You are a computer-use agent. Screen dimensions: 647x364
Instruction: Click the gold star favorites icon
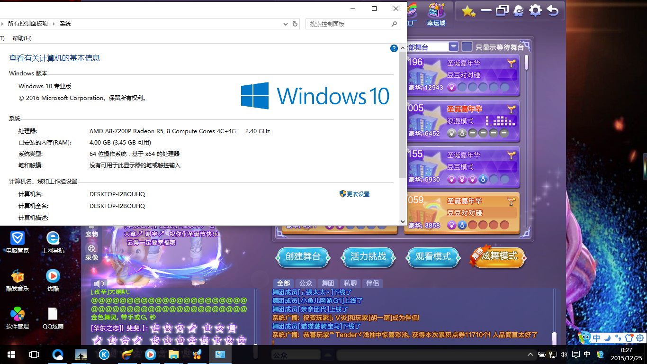tap(468, 11)
